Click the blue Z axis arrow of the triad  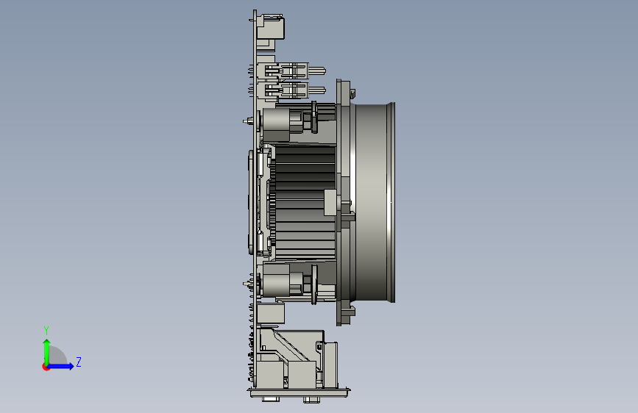tap(61, 366)
